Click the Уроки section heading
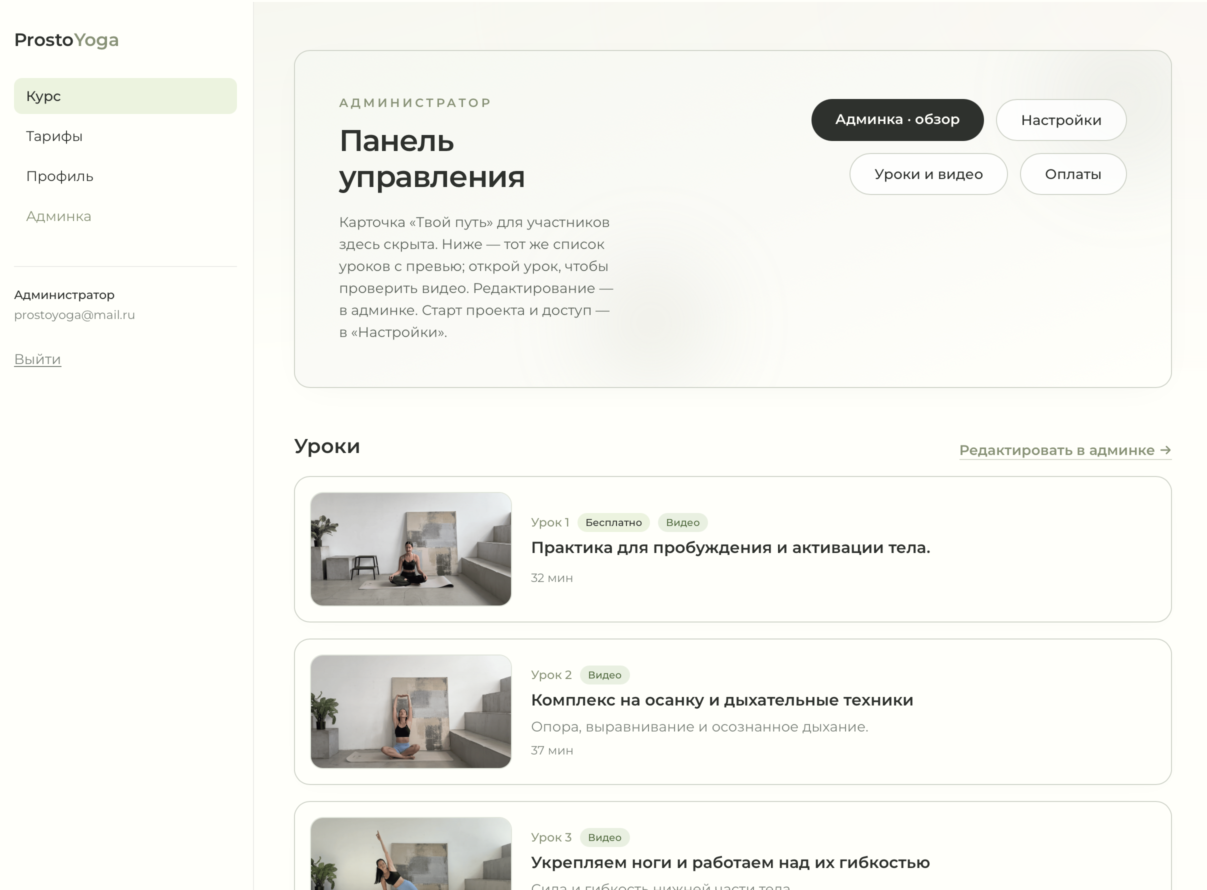The height and width of the screenshot is (890, 1207). (327, 446)
